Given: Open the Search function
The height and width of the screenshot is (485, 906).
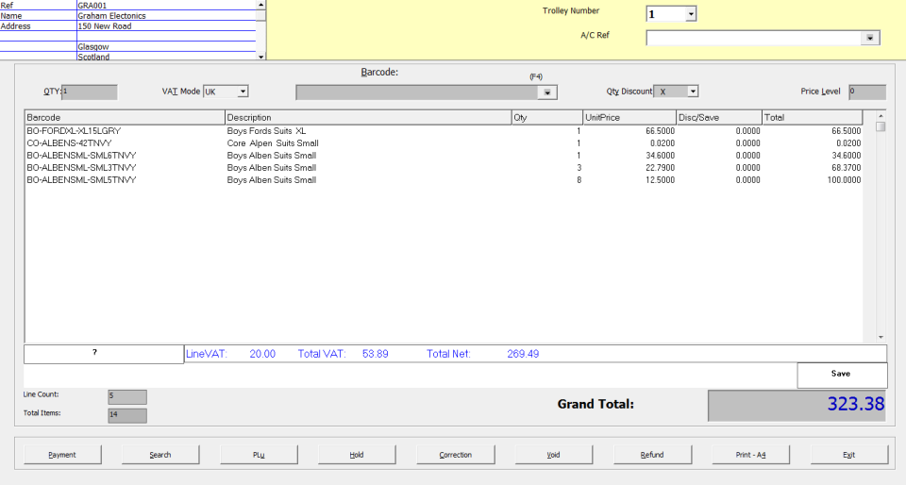Looking at the screenshot, I should coord(160,454).
